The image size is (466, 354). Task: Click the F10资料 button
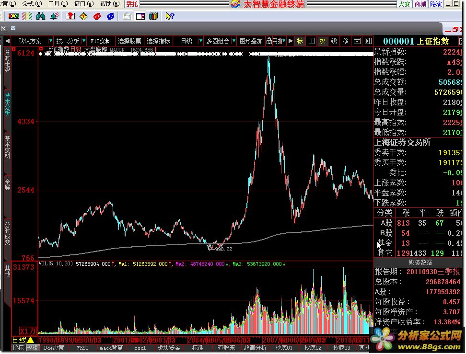pyautogui.click(x=101, y=41)
